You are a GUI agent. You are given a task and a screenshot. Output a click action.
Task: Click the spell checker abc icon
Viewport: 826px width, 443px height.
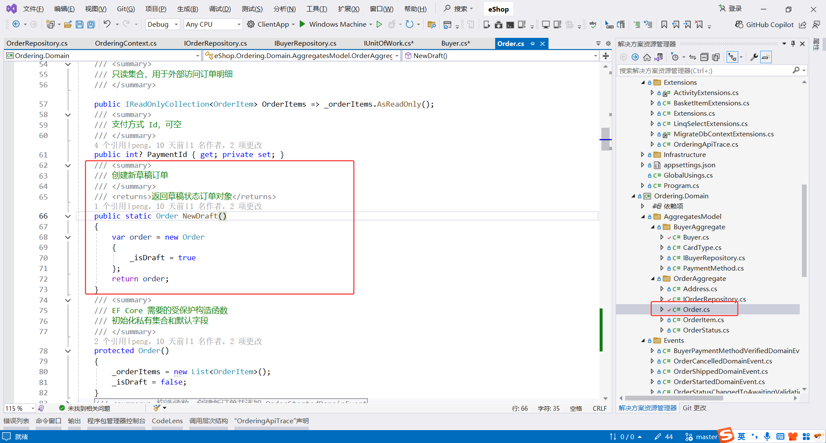(593, 24)
